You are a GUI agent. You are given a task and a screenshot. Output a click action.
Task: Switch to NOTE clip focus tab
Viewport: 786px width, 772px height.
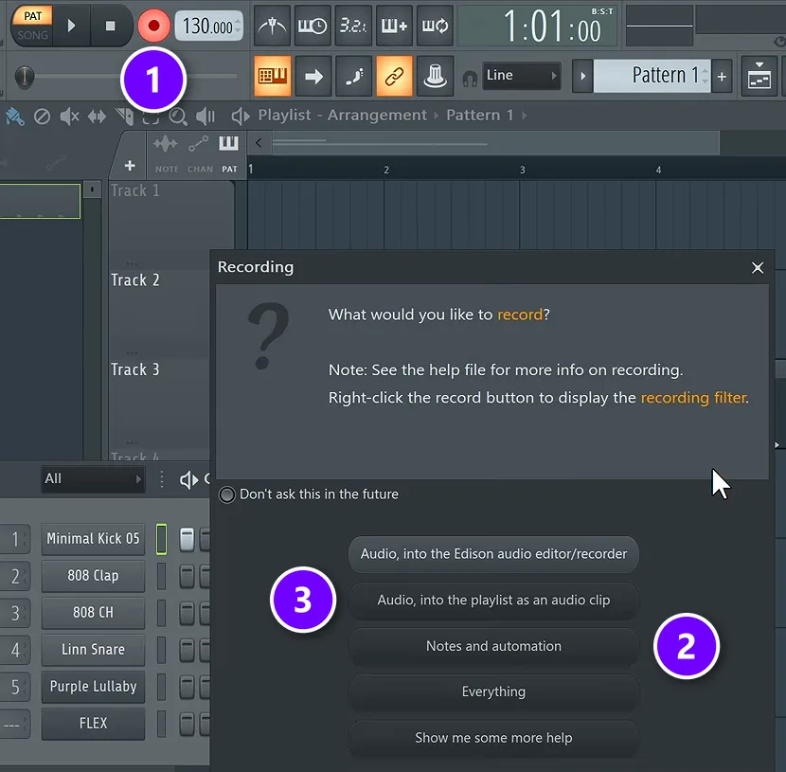pyautogui.click(x=166, y=154)
